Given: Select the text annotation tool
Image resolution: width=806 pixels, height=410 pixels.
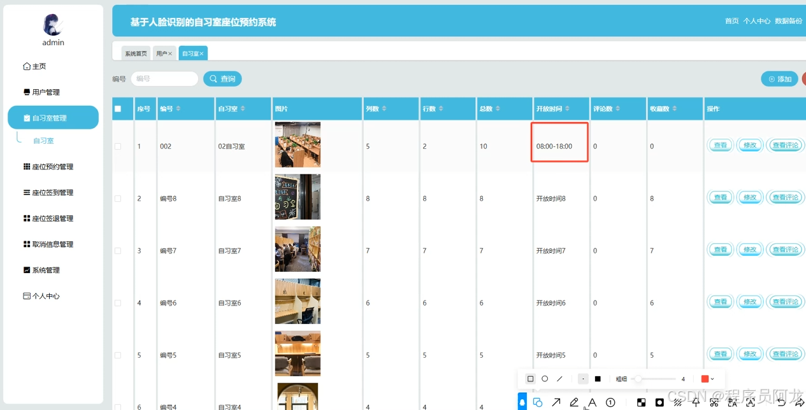Looking at the screenshot, I should click(592, 402).
